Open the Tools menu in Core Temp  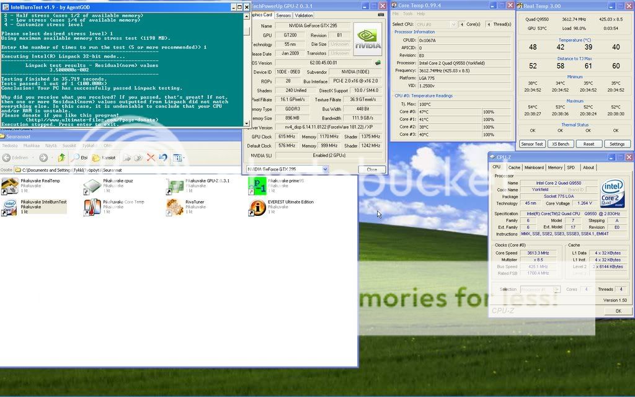click(x=407, y=14)
